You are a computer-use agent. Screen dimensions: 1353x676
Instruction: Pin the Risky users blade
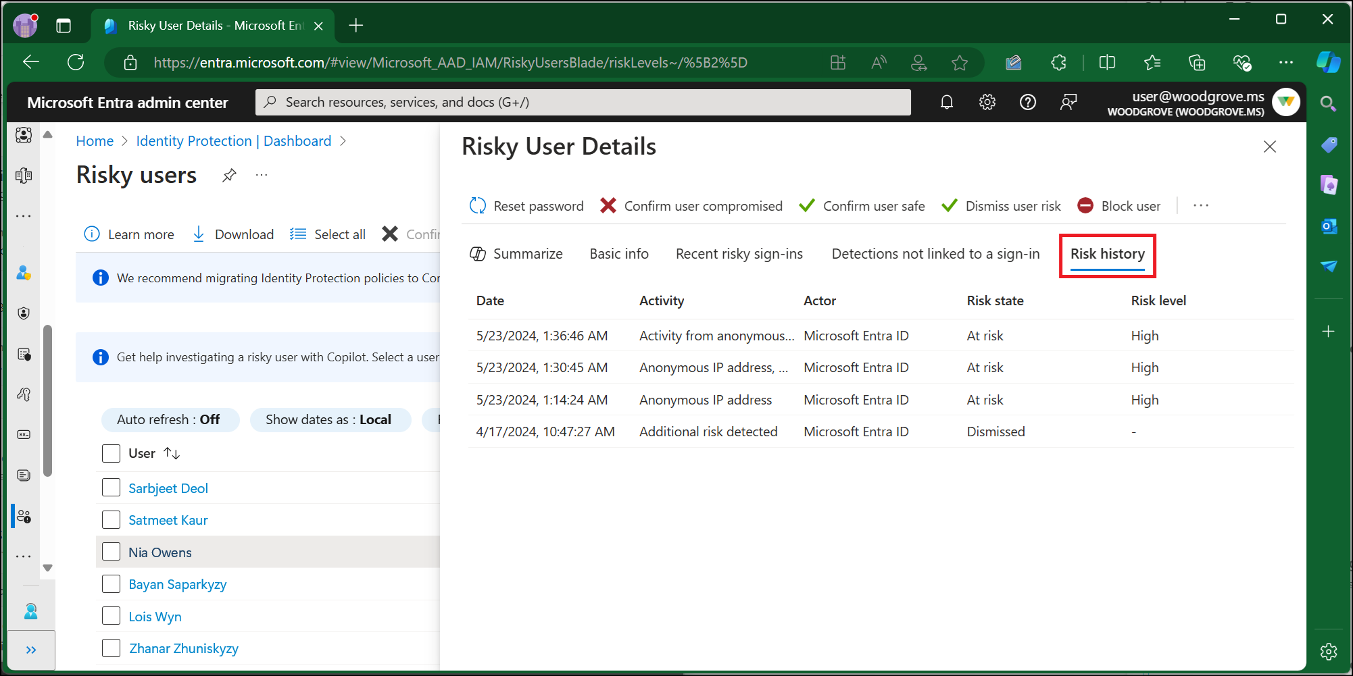(x=229, y=176)
